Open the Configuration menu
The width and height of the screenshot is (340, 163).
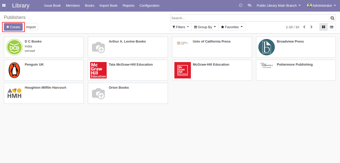click(149, 5)
